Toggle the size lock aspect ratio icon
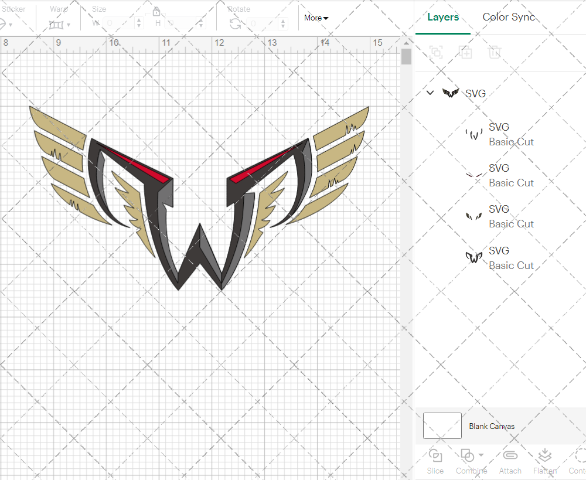This screenshot has height=480, width=586. [156, 12]
